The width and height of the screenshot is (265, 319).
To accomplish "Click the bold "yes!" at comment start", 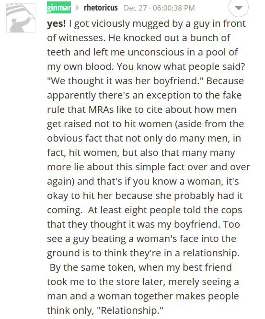I will click(x=57, y=23).
